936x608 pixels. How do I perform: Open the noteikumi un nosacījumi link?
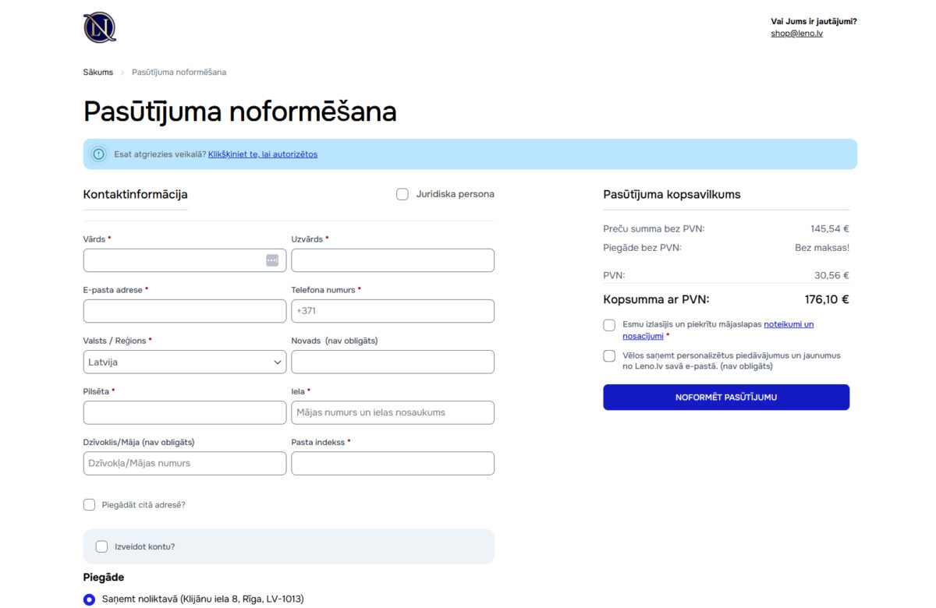(x=789, y=323)
